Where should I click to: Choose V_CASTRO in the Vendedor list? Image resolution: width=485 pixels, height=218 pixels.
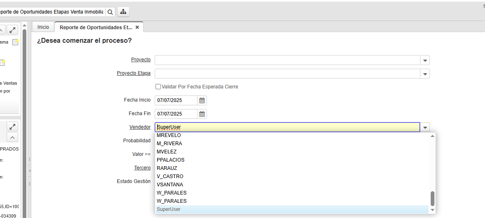170,176
